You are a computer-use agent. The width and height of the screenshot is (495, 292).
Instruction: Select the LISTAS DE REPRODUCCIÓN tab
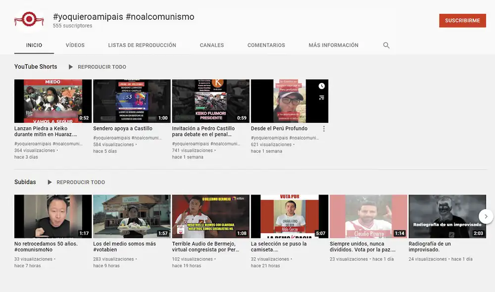pyautogui.click(x=142, y=45)
